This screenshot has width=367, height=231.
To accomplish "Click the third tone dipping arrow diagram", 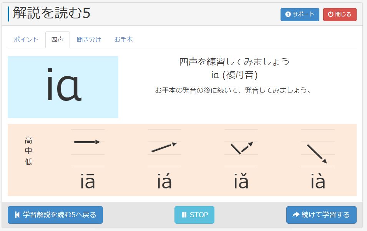I will coord(241,148).
